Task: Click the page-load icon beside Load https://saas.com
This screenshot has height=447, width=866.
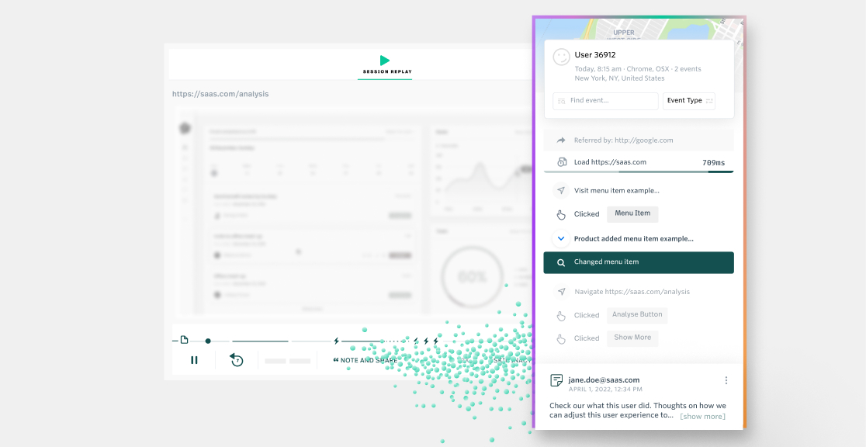Action: click(x=561, y=161)
